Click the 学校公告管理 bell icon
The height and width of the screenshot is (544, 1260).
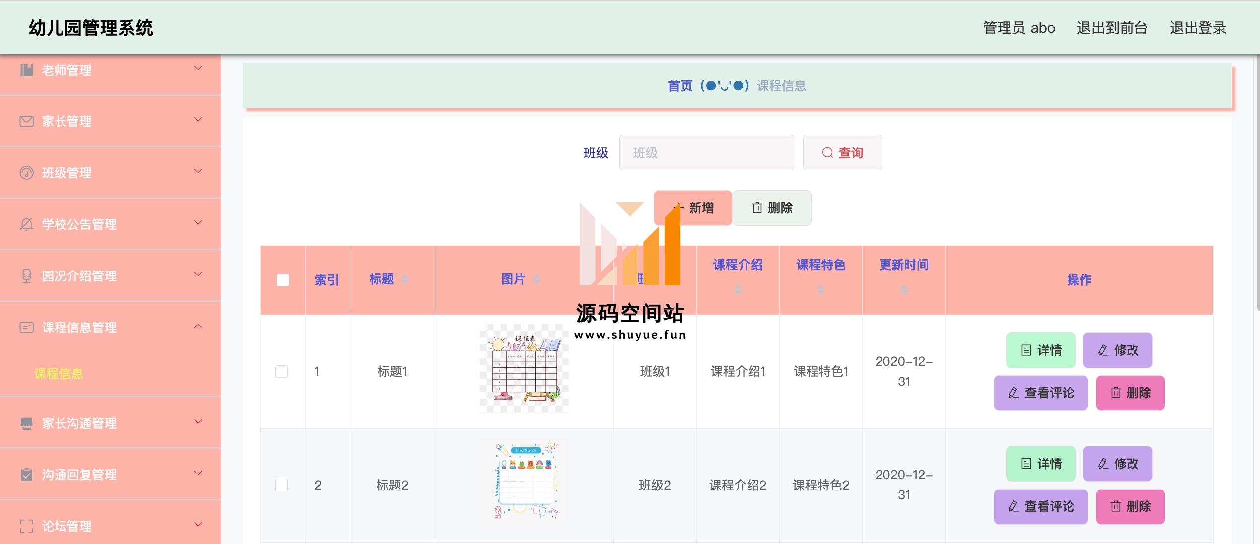click(26, 224)
